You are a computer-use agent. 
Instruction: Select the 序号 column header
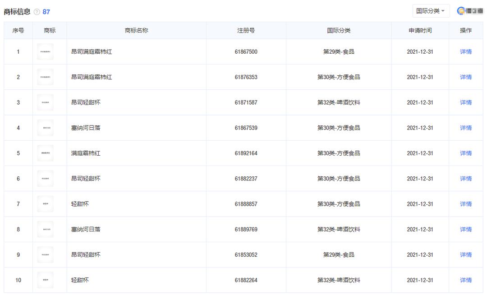tap(18, 30)
